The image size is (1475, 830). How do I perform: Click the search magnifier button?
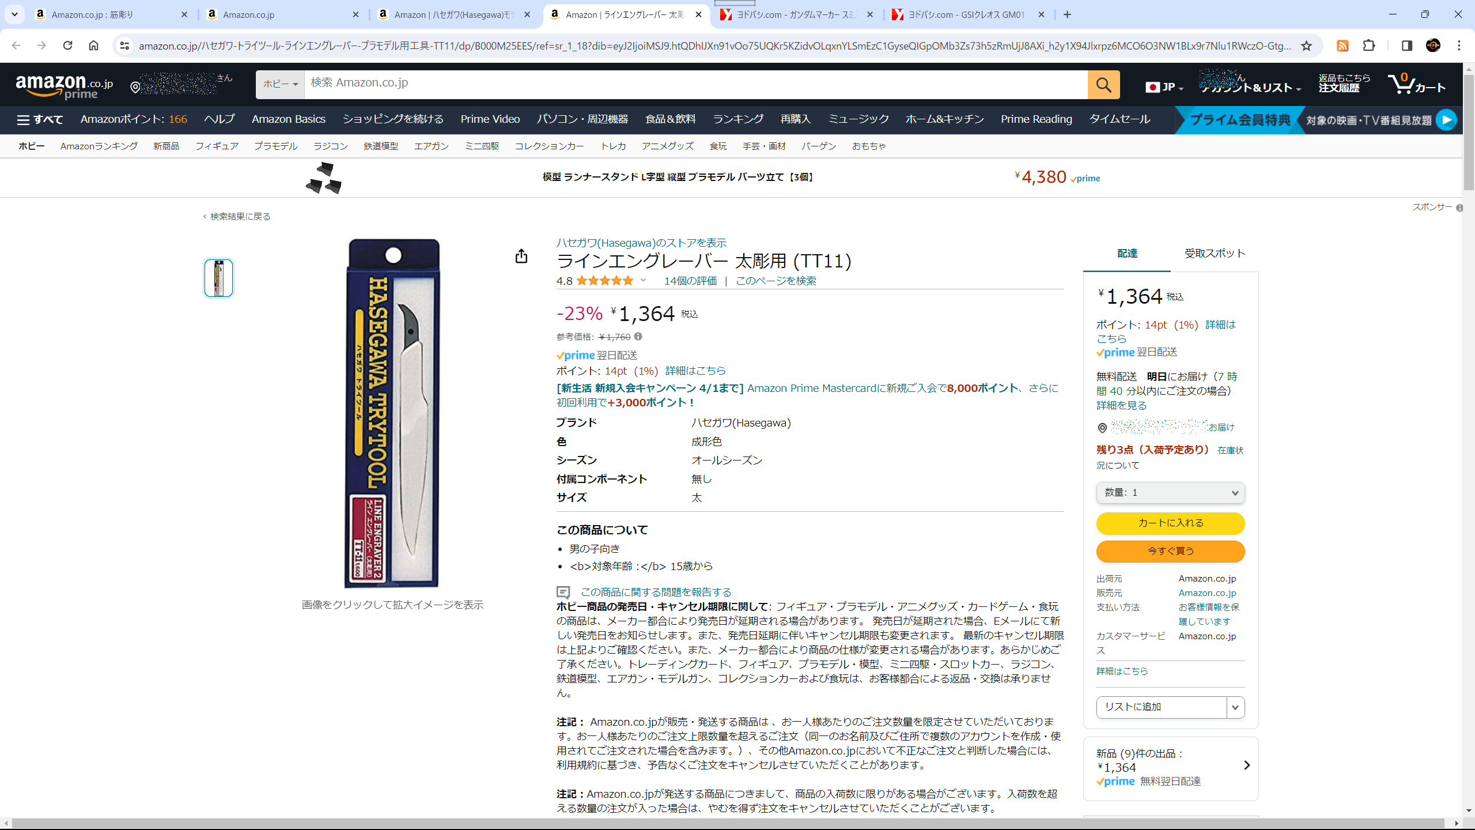point(1103,85)
